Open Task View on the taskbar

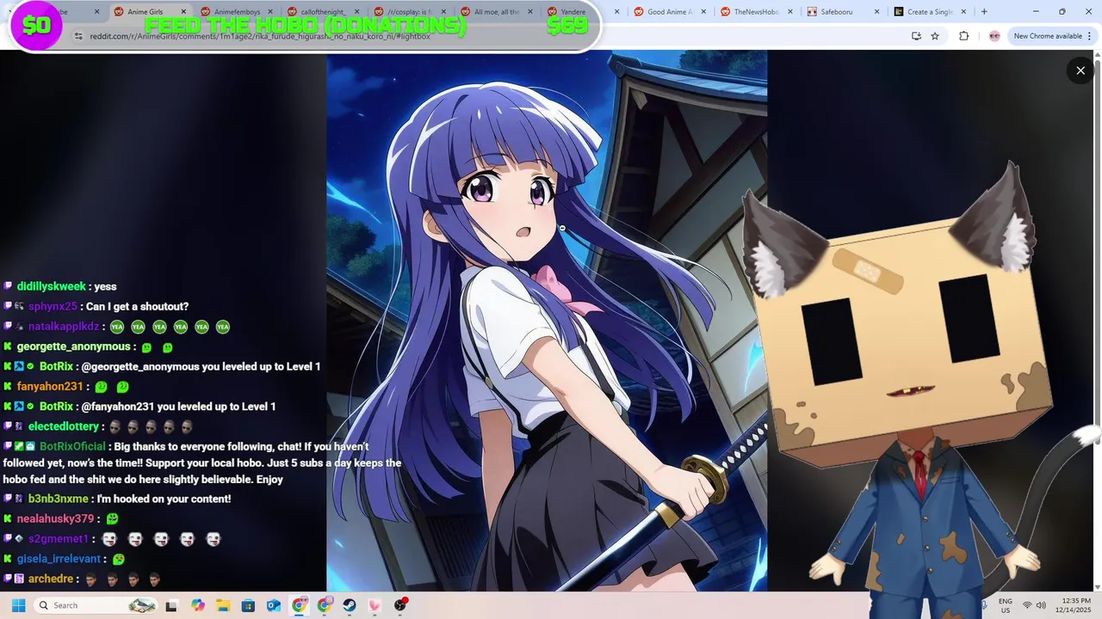pyautogui.click(x=171, y=605)
